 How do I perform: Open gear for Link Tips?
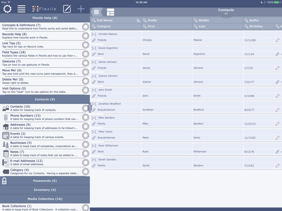pos(86,45)
